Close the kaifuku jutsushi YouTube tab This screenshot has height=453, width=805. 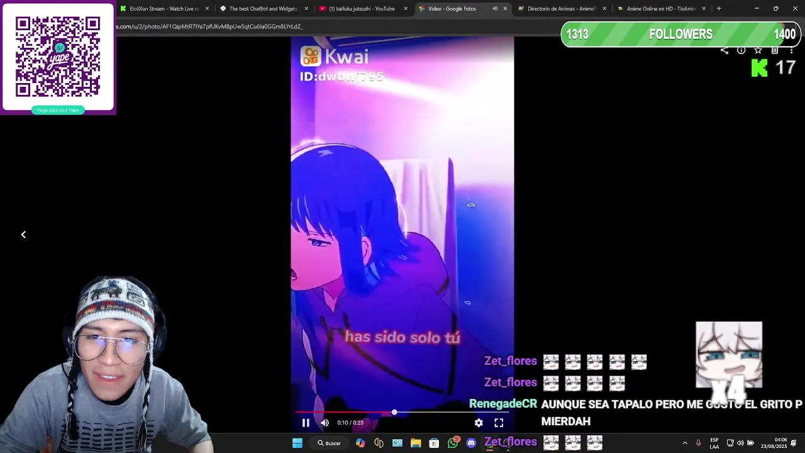click(406, 9)
